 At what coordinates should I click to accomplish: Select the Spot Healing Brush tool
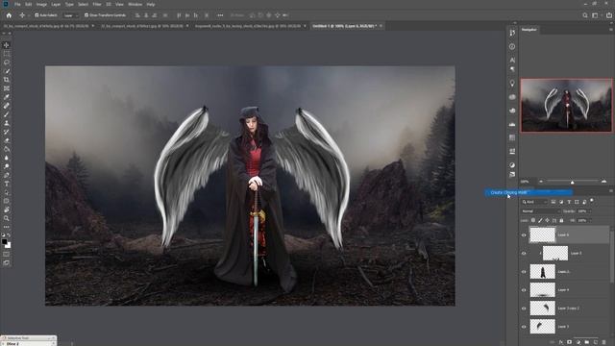pyautogui.click(x=7, y=106)
